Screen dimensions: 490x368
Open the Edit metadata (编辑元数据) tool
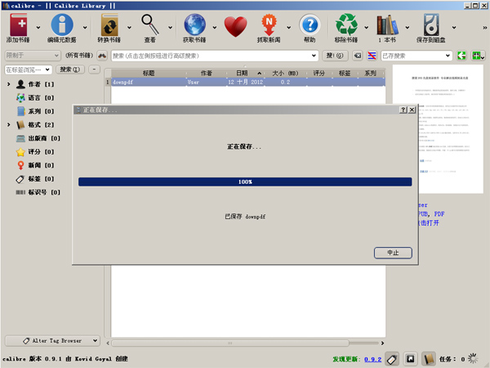click(62, 25)
